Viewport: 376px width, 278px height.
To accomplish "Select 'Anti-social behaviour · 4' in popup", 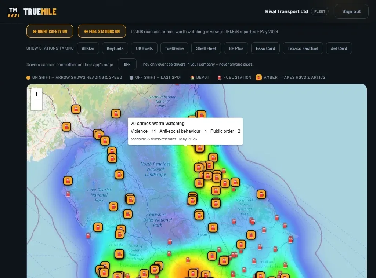I will [183, 131].
